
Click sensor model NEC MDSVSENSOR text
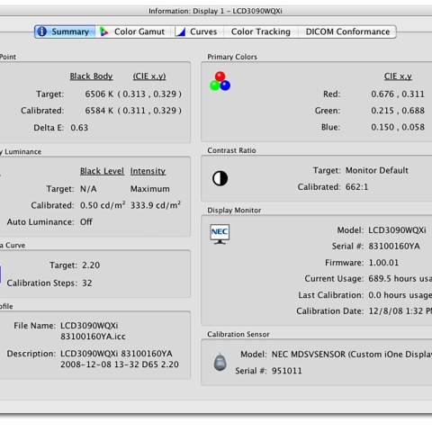click(x=352, y=355)
